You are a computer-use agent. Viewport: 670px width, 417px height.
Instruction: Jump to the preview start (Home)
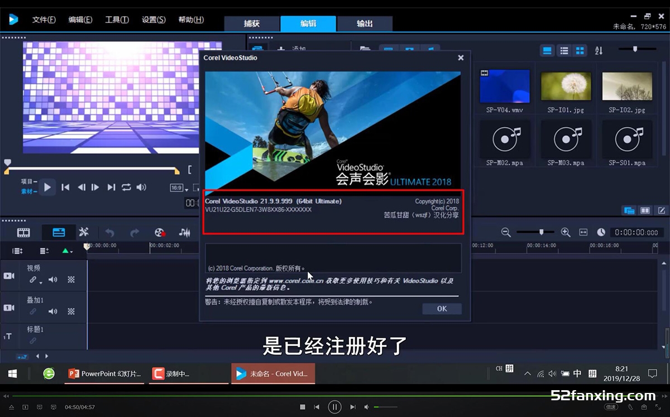pyautogui.click(x=65, y=188)
